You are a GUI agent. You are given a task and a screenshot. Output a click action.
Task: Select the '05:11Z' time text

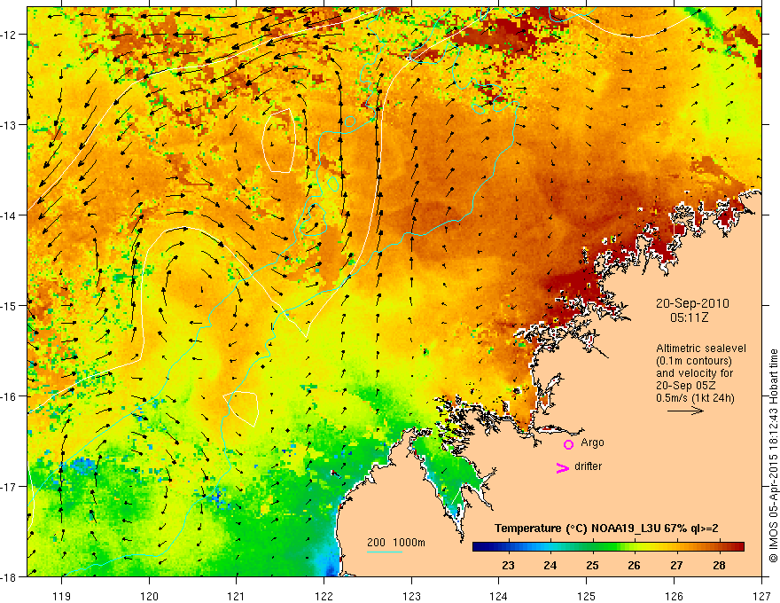689,317
